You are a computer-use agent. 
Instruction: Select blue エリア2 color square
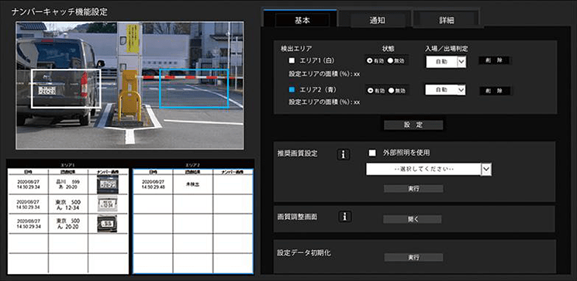point(292,90)
